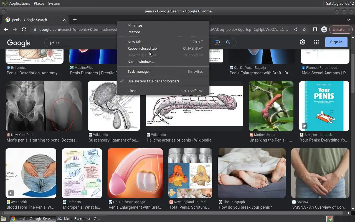
Task: Click the browser forward arrow
Action: (15, 29)
